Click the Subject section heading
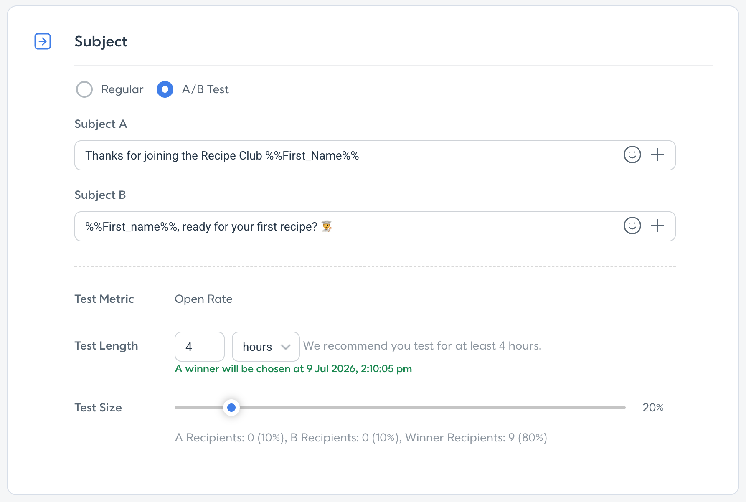This screenshot has width=746, height=502. pos(101,41)
